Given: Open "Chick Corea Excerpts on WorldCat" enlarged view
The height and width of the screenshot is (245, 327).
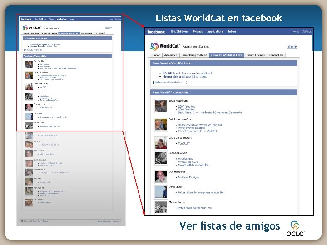Looking at the screenshot, I should tap(198, 131).
